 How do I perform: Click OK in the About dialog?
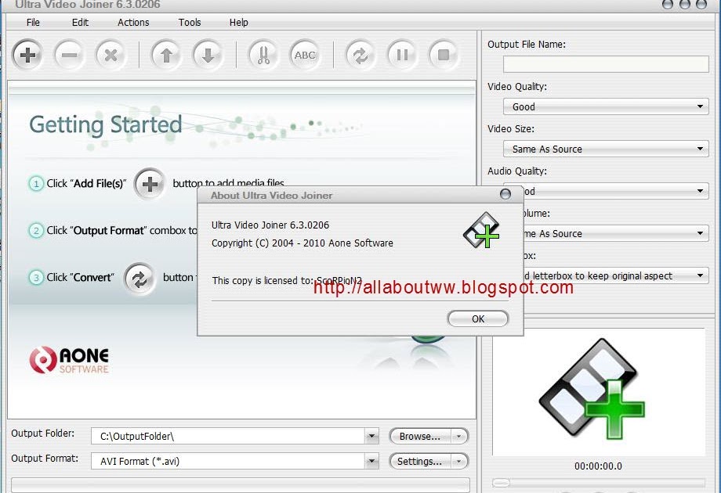[x=477, y=318]
